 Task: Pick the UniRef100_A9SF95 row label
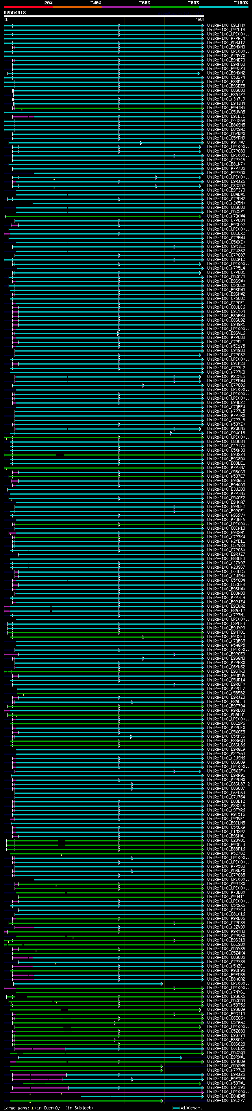(x=226, y=970)
